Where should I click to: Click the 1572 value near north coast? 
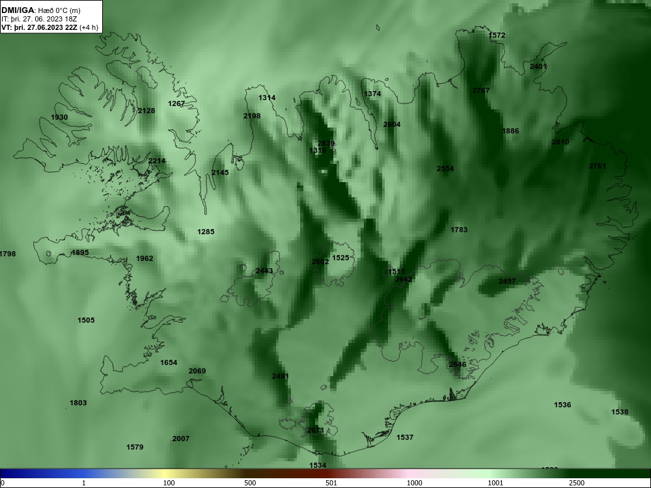[x=497, y=35]
